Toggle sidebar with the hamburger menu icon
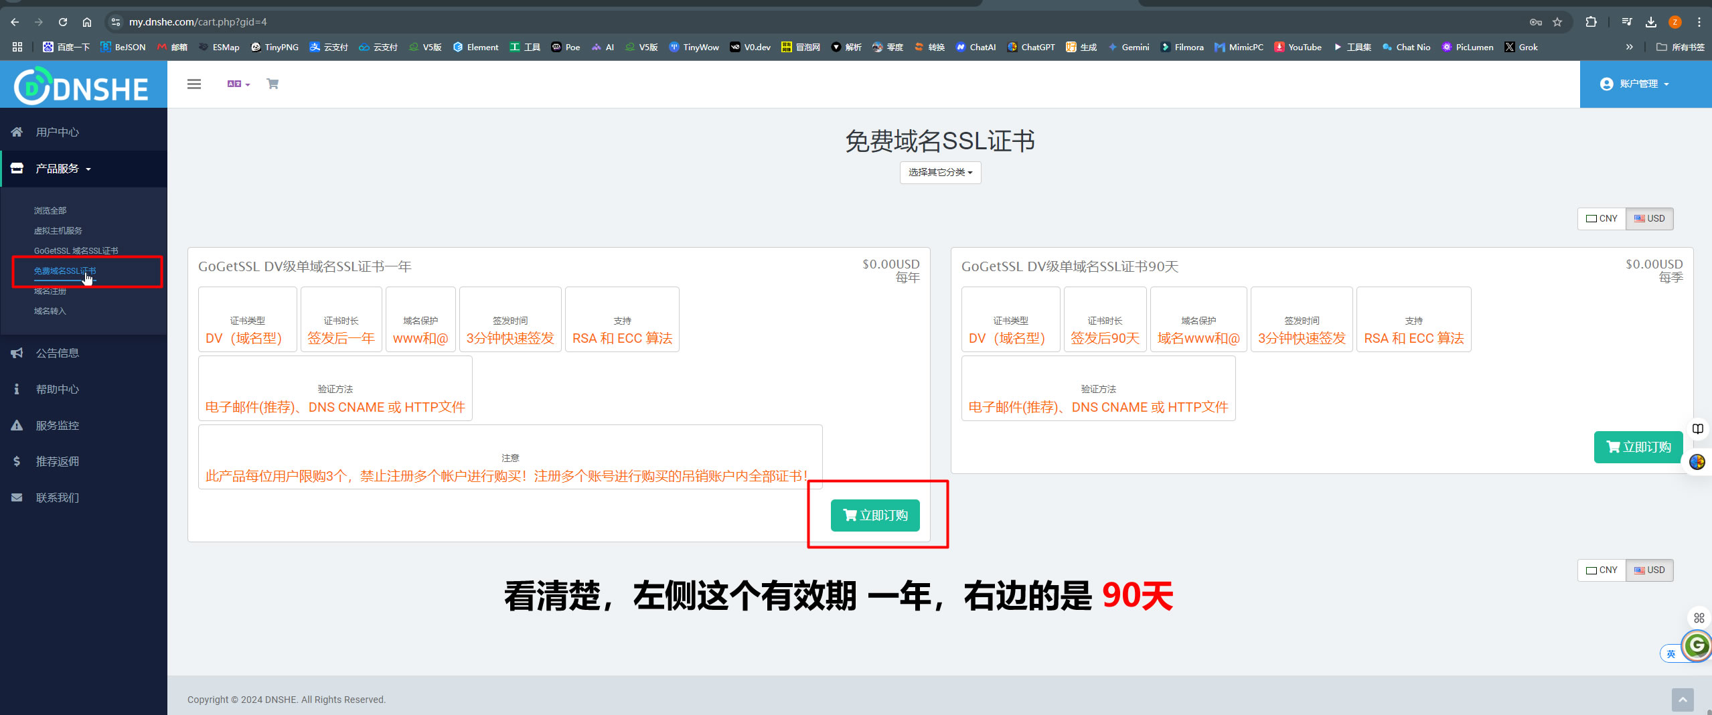This screenshot has height=715, width=1712. point(194,84)
